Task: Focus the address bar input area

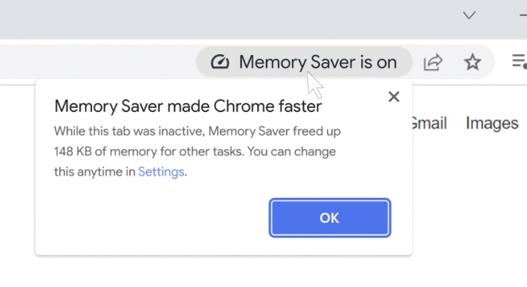Action: [x=97, y=62]
